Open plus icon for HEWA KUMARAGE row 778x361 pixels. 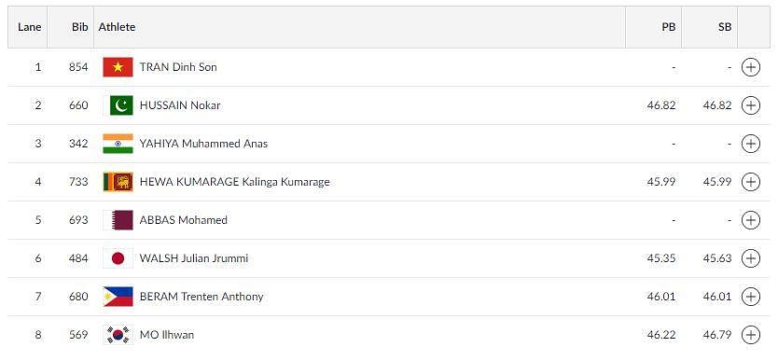pyautogui.click(x=750, y=182)
